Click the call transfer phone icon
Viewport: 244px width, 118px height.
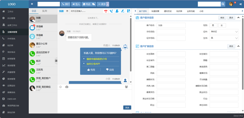pyautogui.click(x=111, y=11)
